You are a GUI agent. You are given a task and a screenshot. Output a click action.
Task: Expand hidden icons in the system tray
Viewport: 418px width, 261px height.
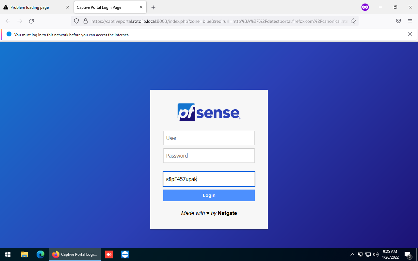(352, 254)
